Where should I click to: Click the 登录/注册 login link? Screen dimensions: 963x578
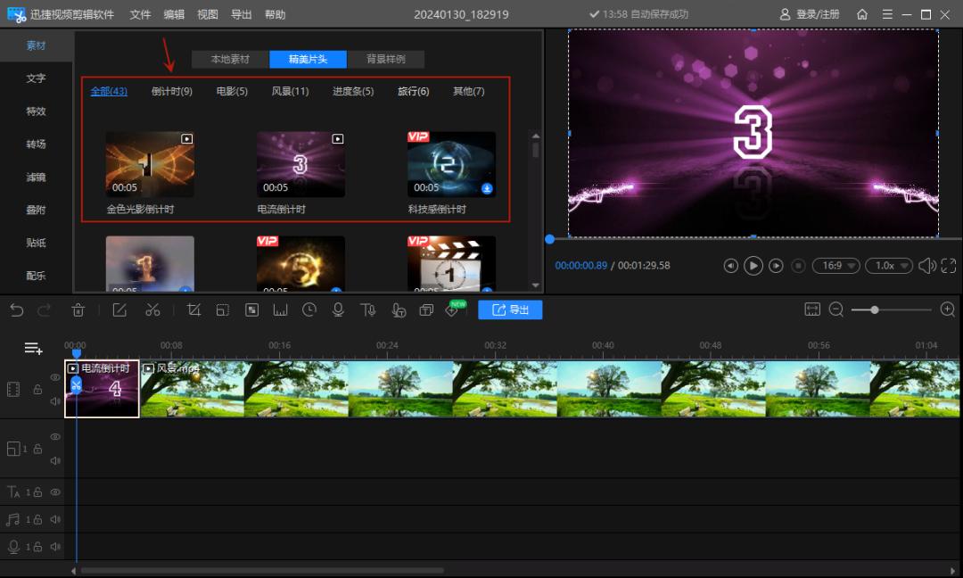pyautogui.click(x=810, y=14)
